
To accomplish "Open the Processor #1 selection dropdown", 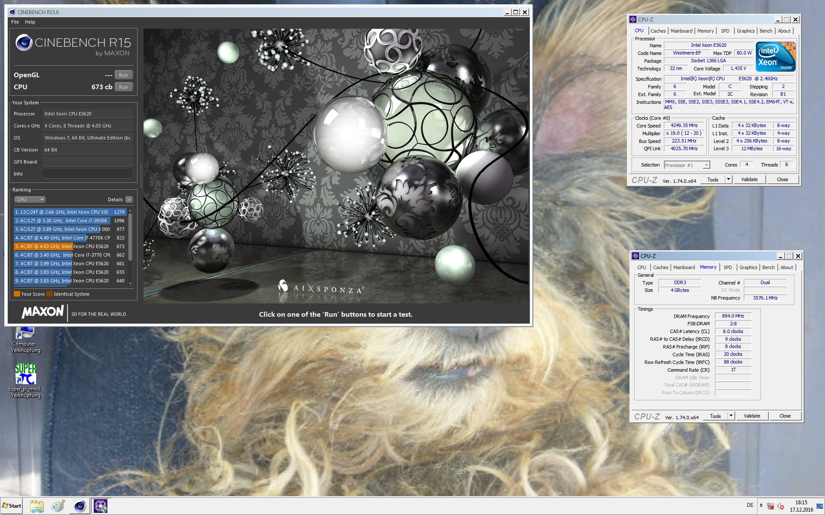I will 687,165.
